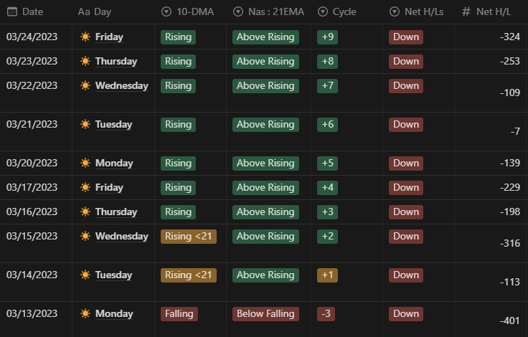528x337 pixels.
Task: Open the Tuesday page for 03/21/2023
Action: click(x=113, y=125)
